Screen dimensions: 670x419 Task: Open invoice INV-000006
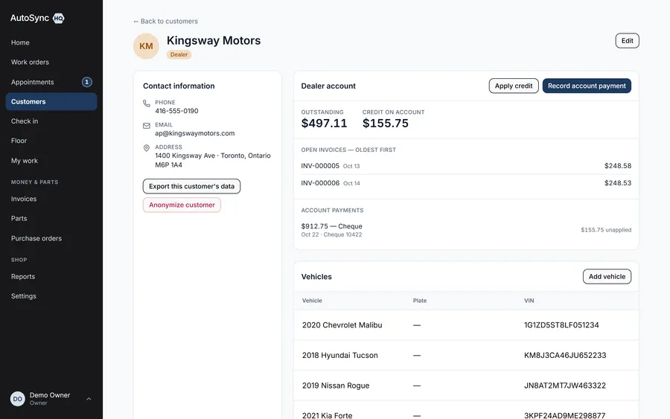(x=466, y=183)
